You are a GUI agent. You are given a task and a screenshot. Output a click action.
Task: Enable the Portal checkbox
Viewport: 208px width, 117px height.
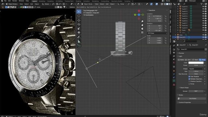click(x=189, y=84)
